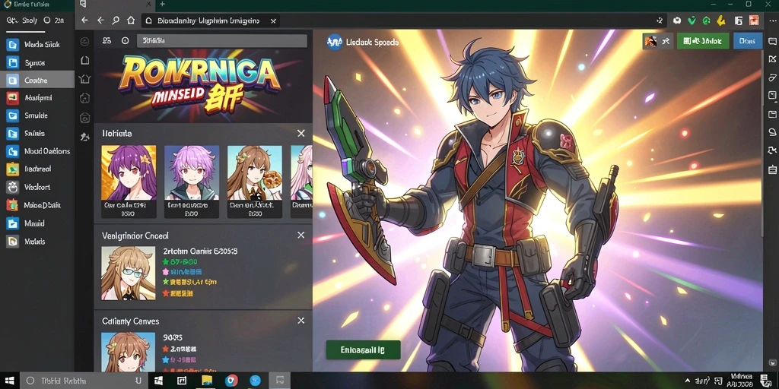The width and height of the screenshot is (779, 389).
Task: Click the circle icon left of search field
Action: 126,41
